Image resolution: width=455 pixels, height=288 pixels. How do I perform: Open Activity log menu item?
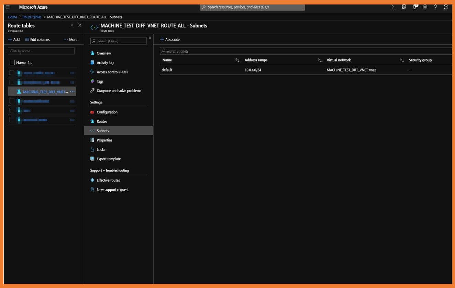[105, 63]
